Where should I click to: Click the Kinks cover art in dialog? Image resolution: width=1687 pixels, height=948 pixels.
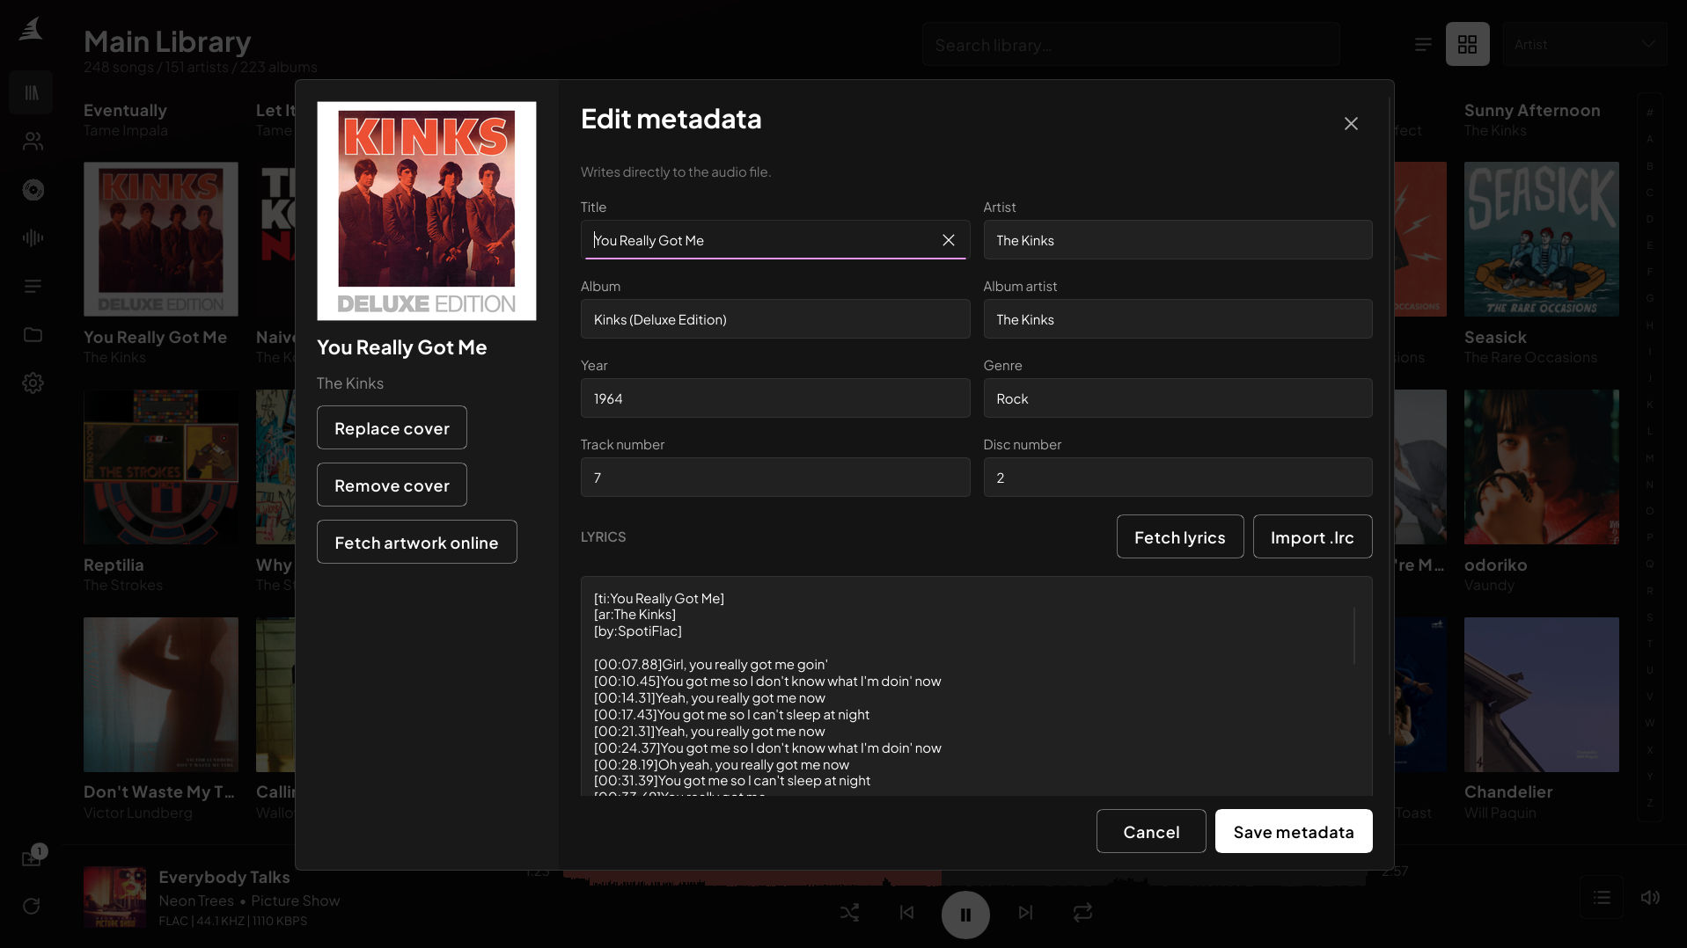pyautogui.click(x=426, y=211)
